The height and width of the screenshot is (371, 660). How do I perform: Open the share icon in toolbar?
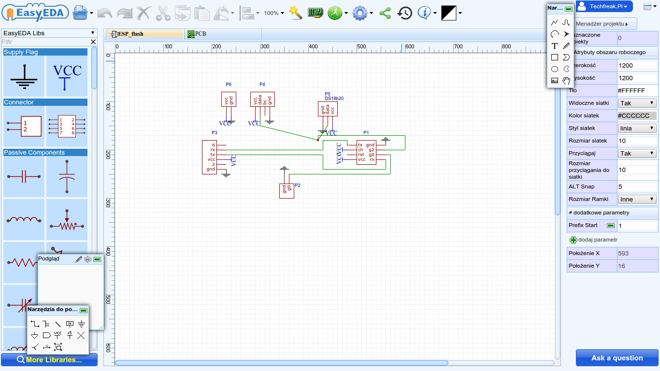pyautogui.click(x=385, y=13)
